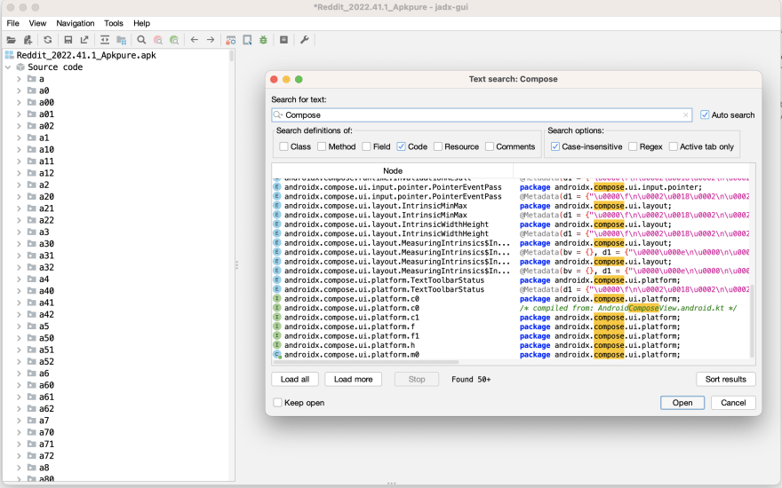The height and width of the screenshot is (488, 782).
Task: Open Text search magnifier toolbar icon
Action: [141, 40]
